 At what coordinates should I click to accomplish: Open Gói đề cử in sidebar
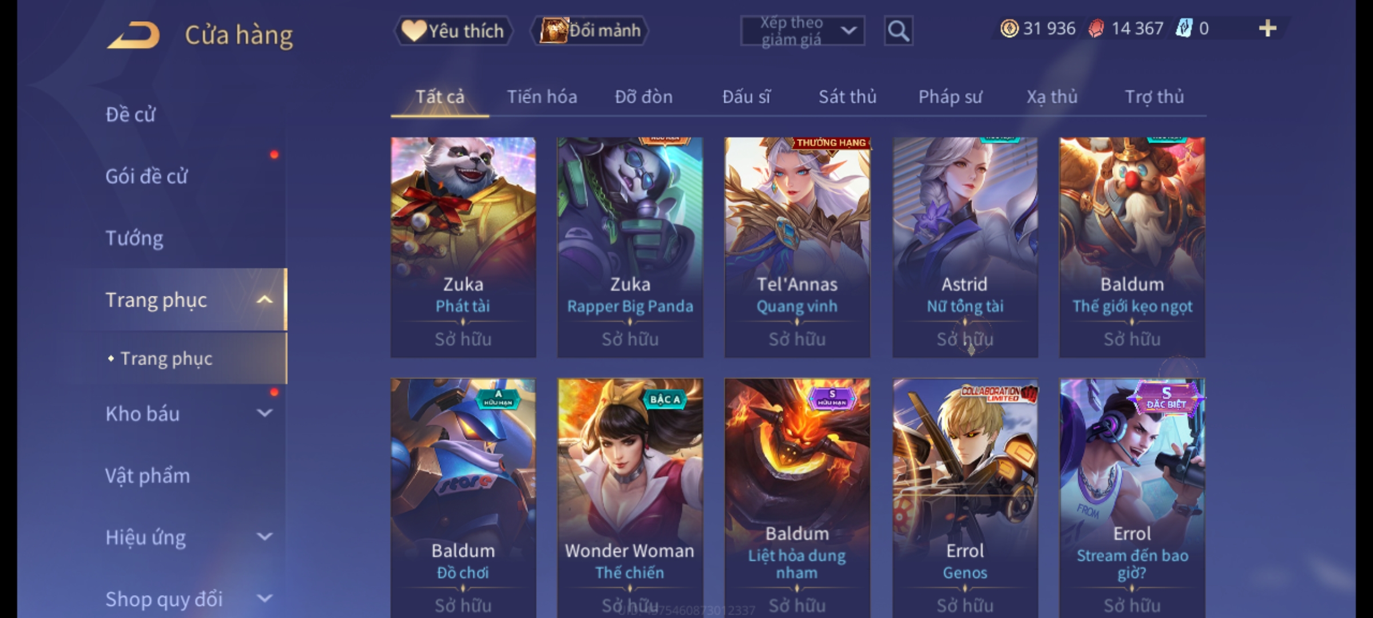click(x=146, y=176)
